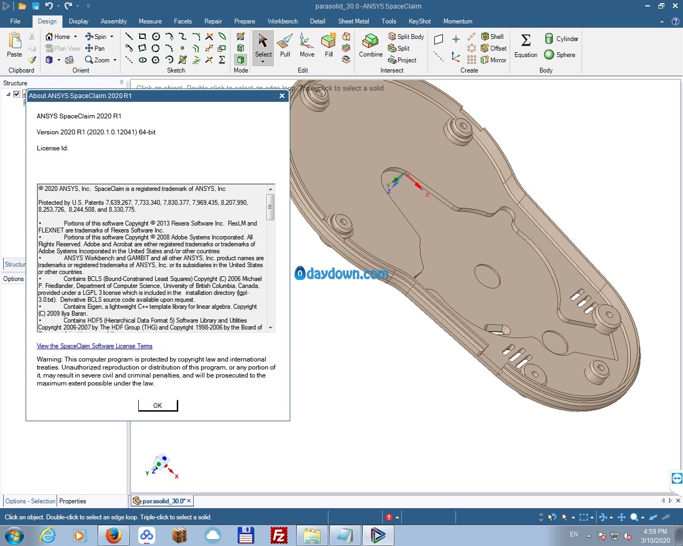Image resolution: width=683 pixels, height=546 pixels.
Task: Open the Redo history dropdown
Action: coord(77,6)
